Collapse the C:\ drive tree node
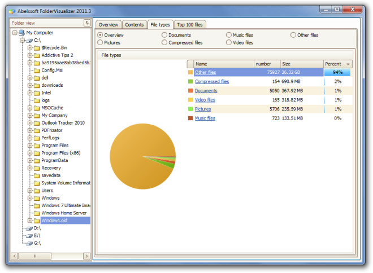This screenshot has width=373, height=273. 23,41
